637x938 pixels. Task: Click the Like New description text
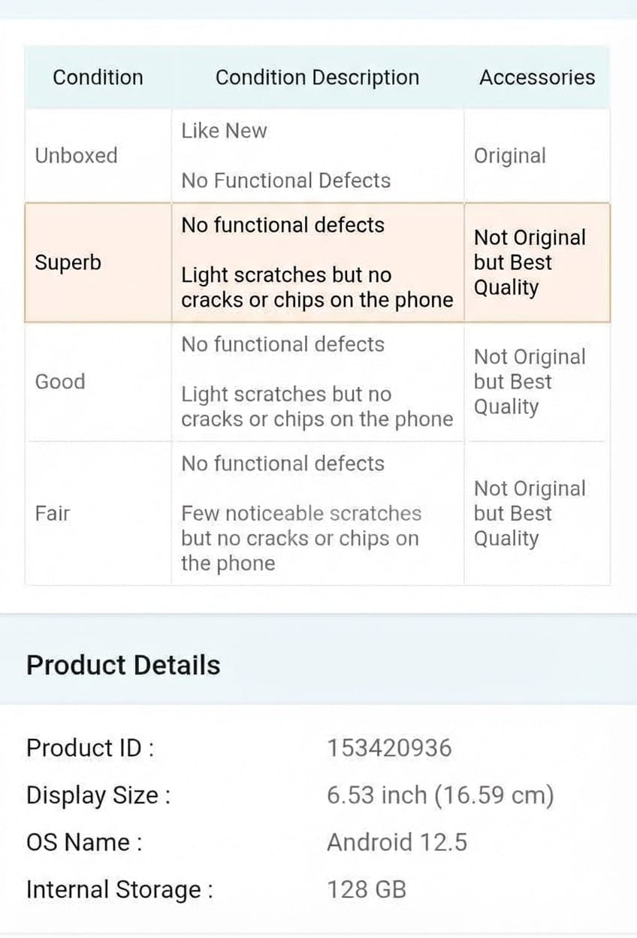(x=223, y=131)
